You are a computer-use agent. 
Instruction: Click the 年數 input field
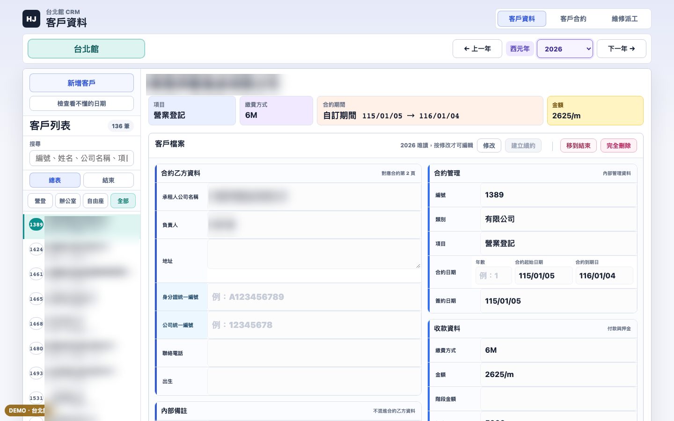click(x=494, y=276)
